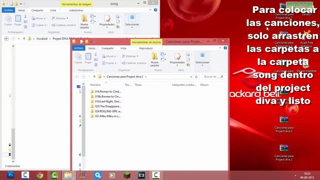This screenshot has height=180, width=320.
Task: Refresh the Canciones para Project diva 2 folder
Action: click(196, 76)
